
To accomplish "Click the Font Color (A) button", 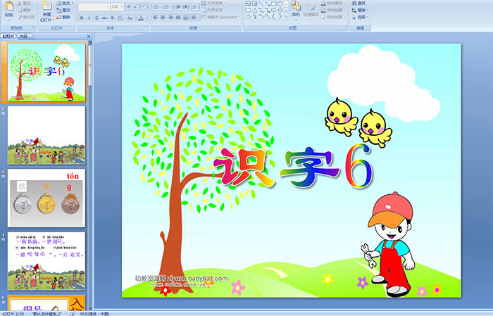I will 141,18.
